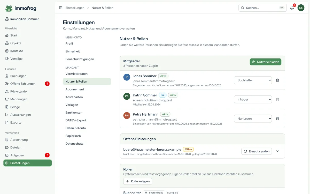Open DATEV-Export settings

(87, 120)
